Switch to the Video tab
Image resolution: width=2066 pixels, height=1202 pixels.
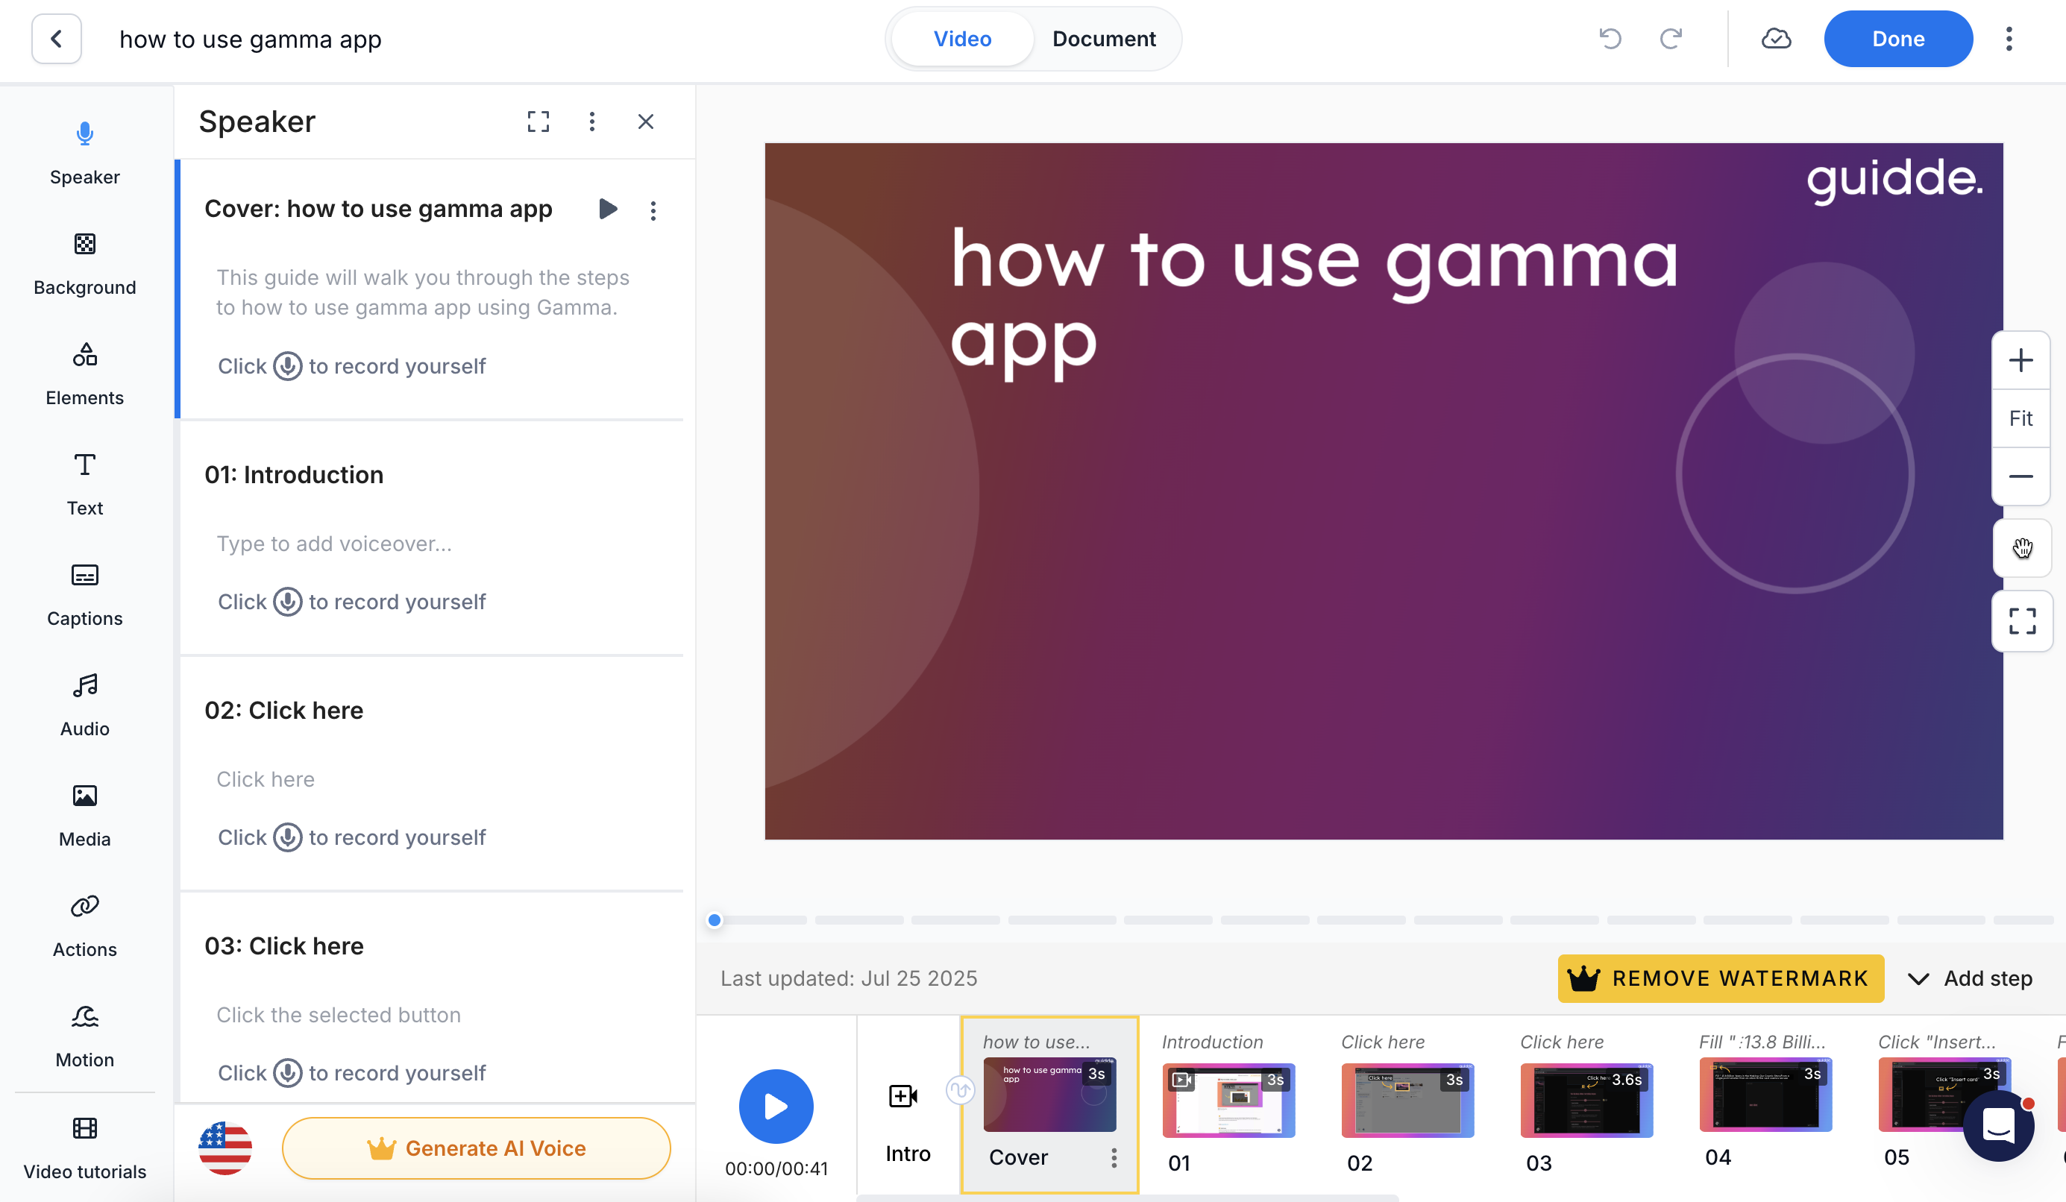961,39
